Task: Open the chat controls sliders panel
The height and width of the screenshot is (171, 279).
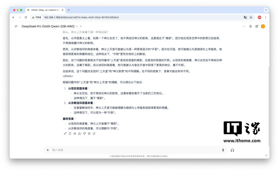Action: pyautogui.click(x=250, y=26)
